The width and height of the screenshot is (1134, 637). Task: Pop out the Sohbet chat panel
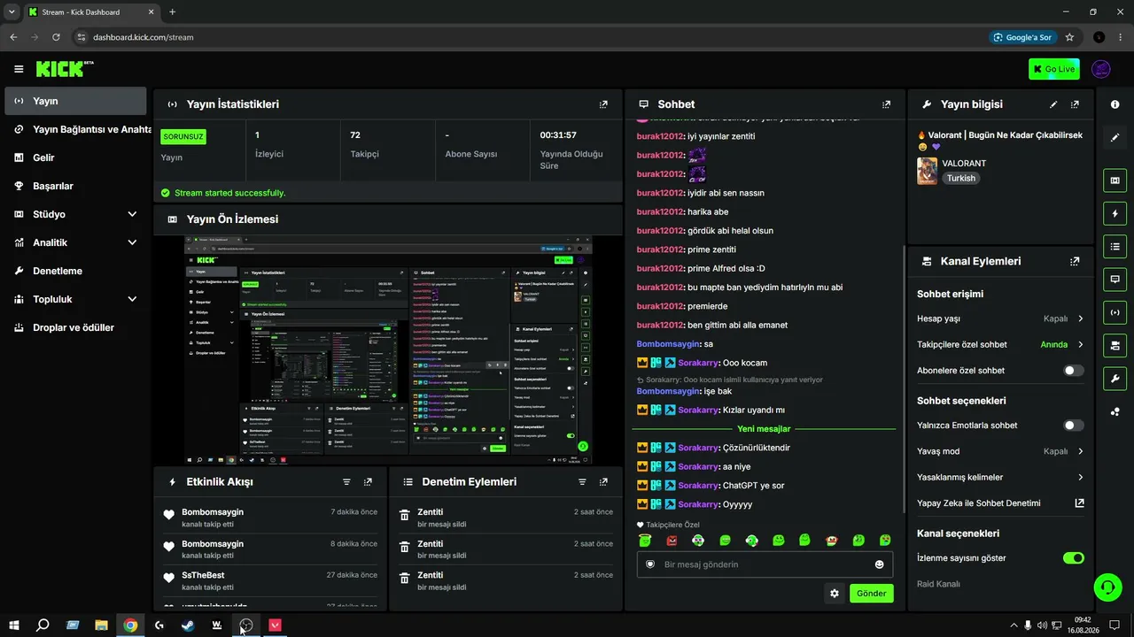point(886,104)
